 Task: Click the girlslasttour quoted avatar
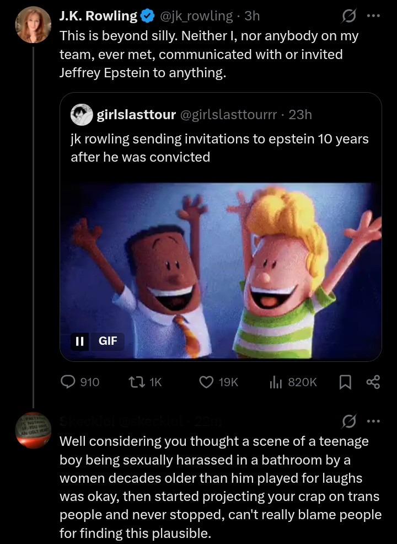click(82, 114)
